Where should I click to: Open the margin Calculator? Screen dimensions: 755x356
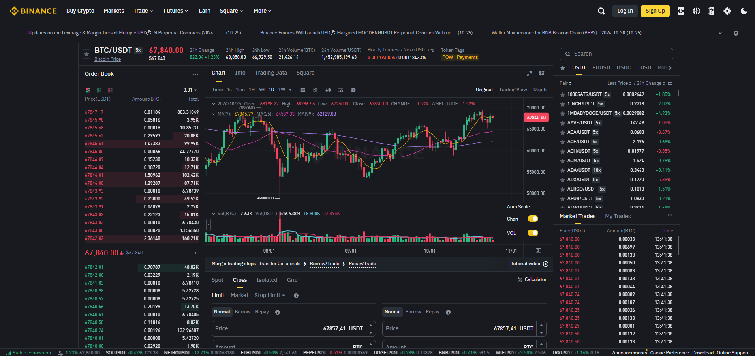tap(532, 279)
